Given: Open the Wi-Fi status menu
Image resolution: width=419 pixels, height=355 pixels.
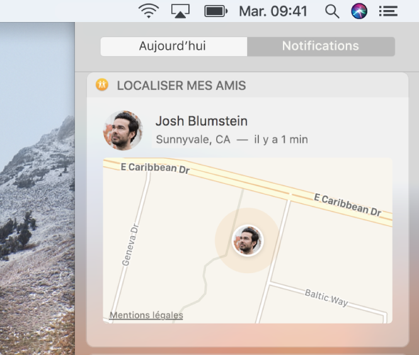Looking at the screenshot, I should pos(149,11).
